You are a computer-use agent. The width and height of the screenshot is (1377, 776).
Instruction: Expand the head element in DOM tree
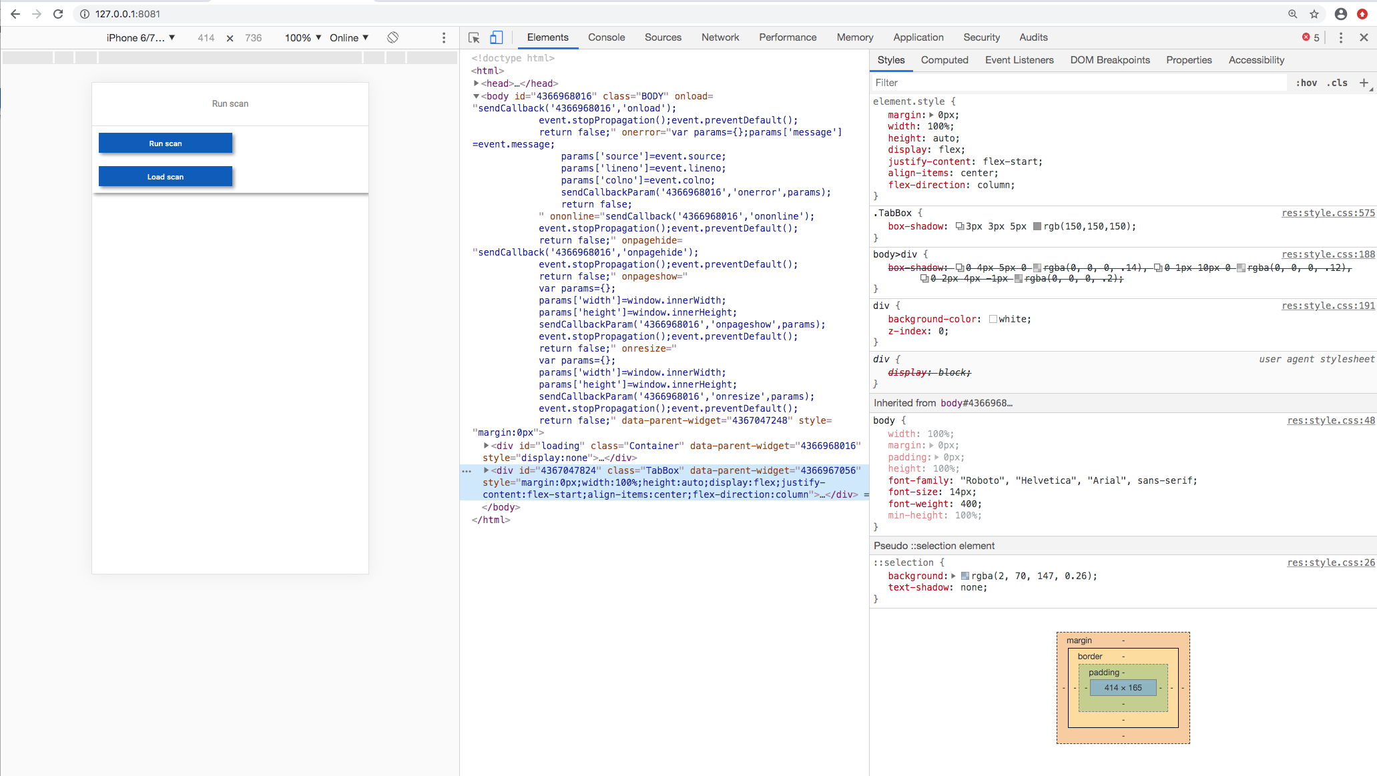[x=475, y=83]
